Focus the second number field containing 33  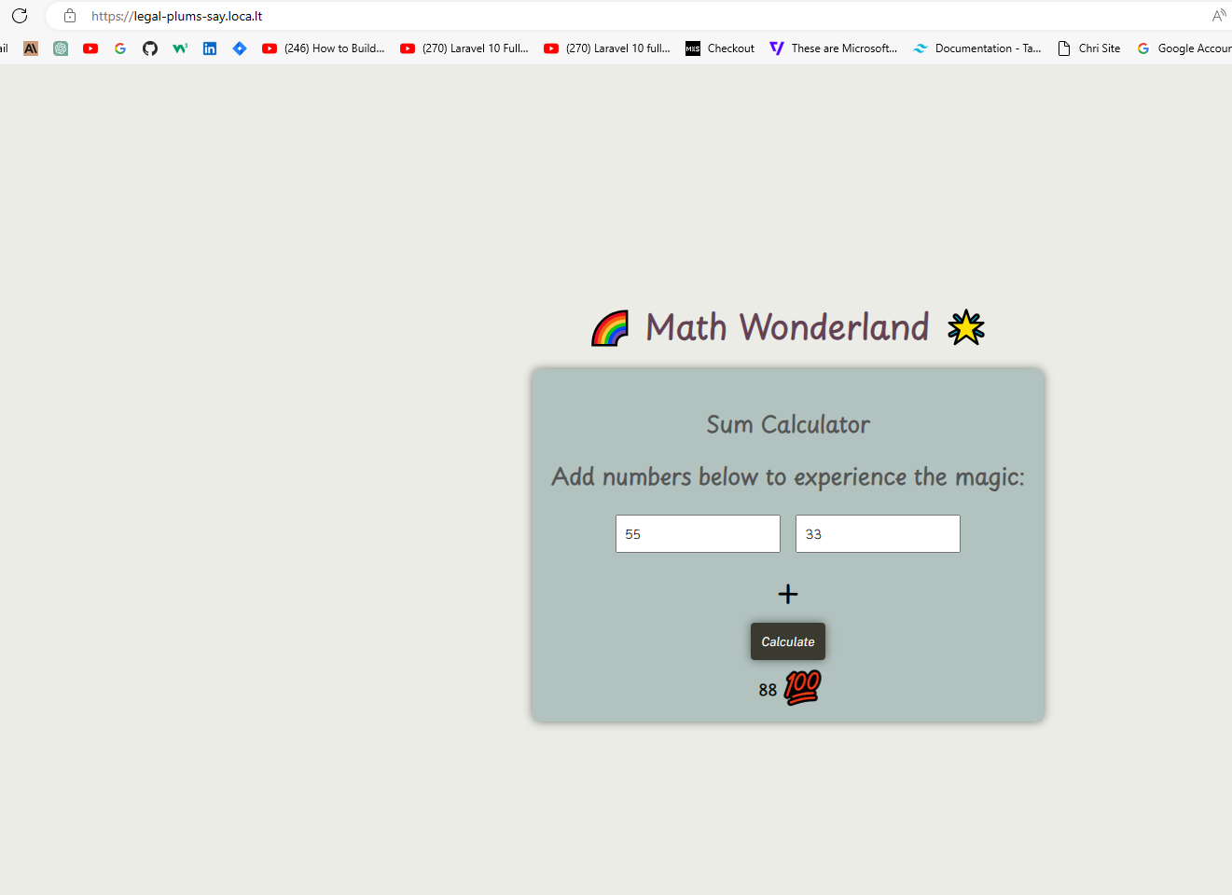point(878,534)
